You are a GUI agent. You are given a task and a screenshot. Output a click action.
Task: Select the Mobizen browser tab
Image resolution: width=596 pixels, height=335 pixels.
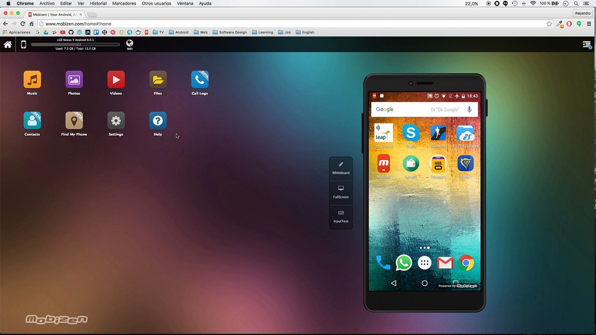(x=54, y=14)
